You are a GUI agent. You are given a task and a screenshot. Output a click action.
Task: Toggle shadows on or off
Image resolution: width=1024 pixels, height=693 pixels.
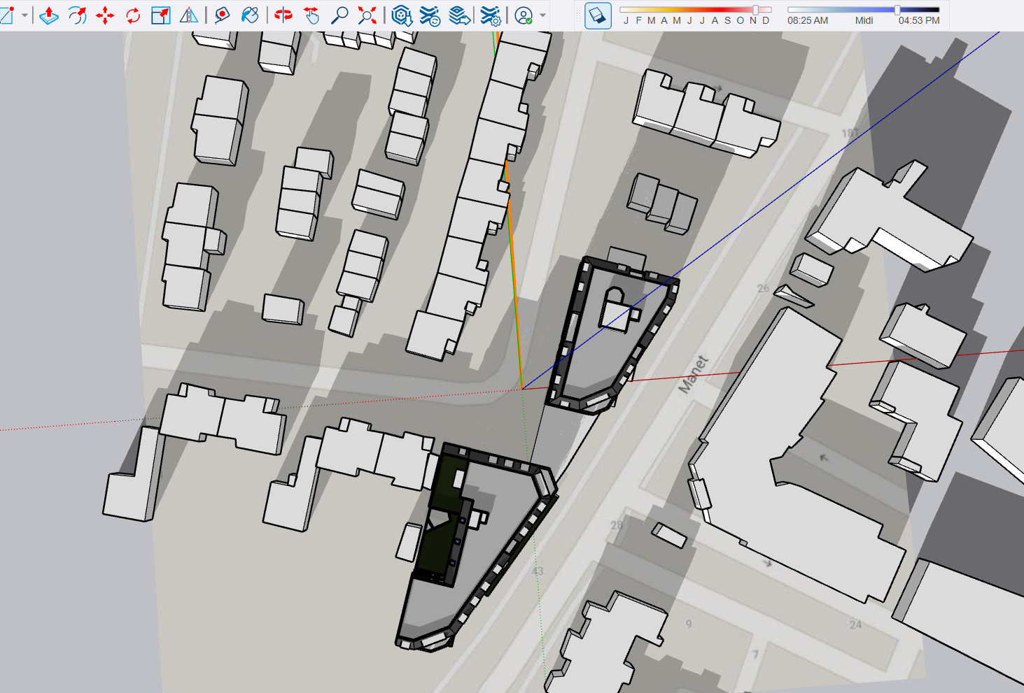(597, 15)
